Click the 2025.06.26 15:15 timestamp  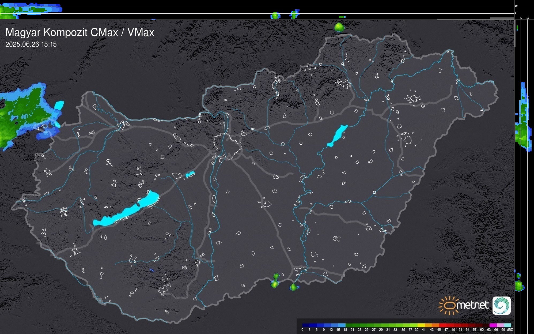[x=31, y=44]
